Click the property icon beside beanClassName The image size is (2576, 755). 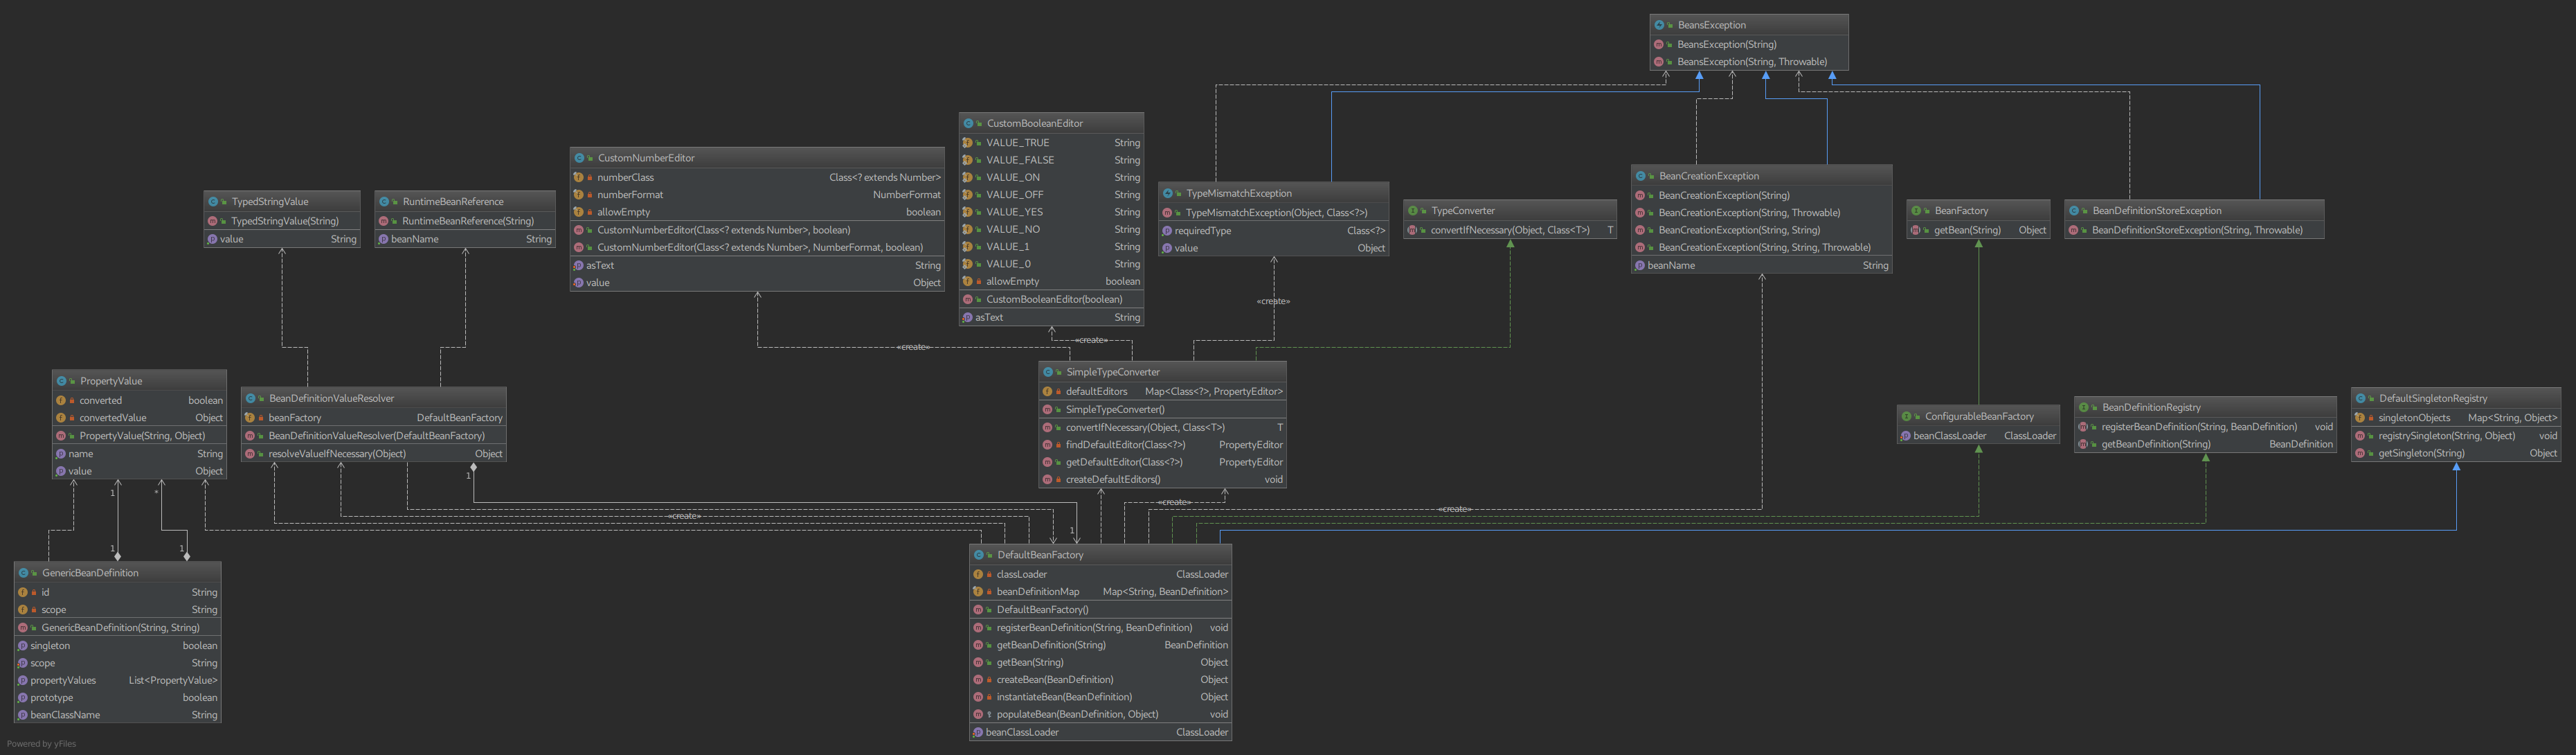coord(22,715)
